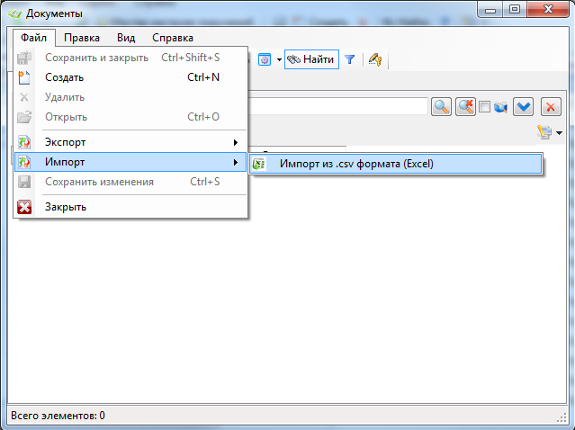Click the filter funnel icon in toolbar
Image resolution: width=575 pixels, height=430 pixels.
pos(350,59)
